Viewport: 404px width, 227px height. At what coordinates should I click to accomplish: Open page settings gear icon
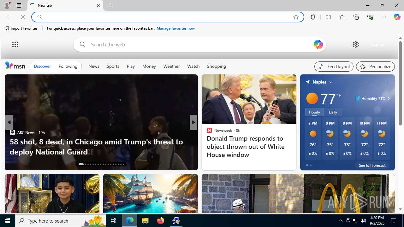pos(356,44)
